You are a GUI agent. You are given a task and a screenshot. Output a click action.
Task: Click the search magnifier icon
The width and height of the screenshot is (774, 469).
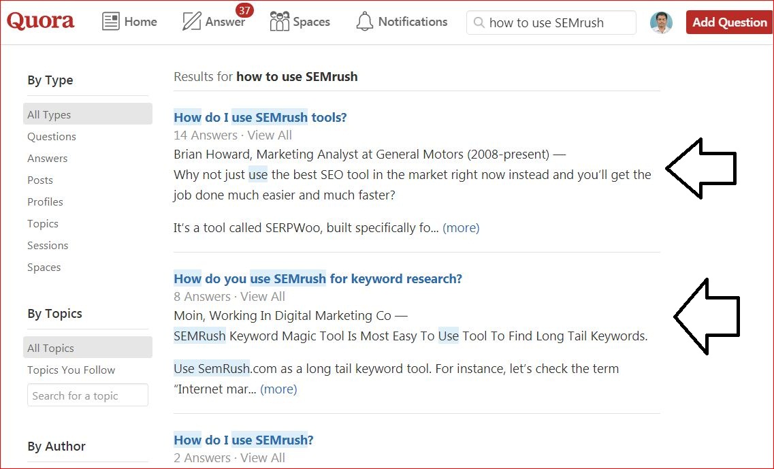(479, 22)
